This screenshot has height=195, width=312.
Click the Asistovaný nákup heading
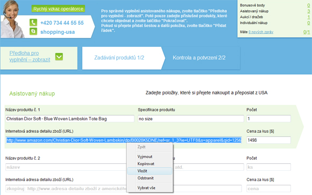coord(32,93)
